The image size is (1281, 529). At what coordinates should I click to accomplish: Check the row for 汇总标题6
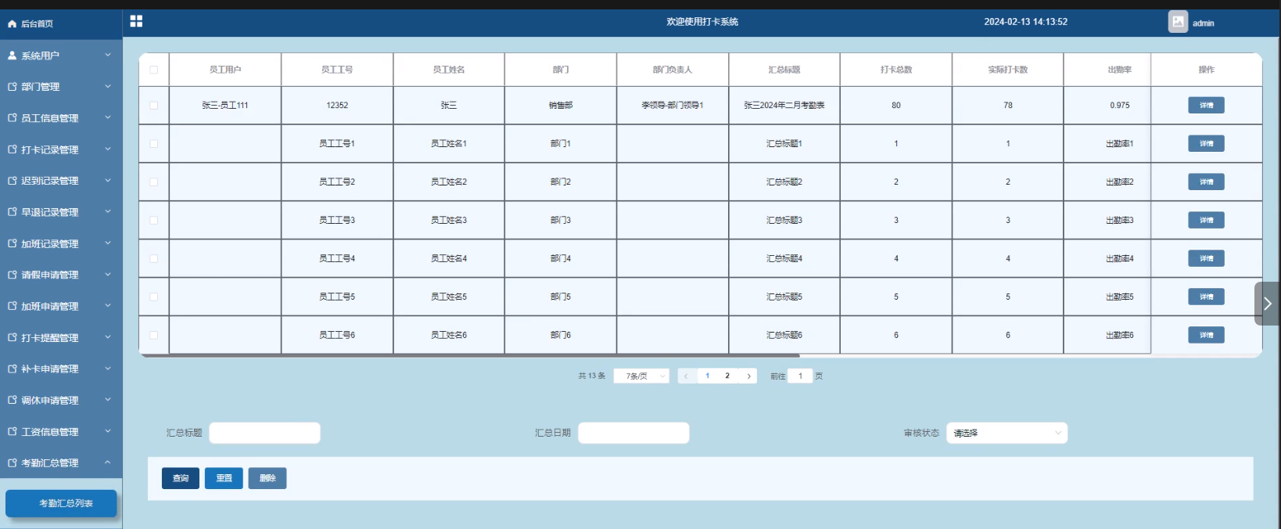click(x=154, y=336)
